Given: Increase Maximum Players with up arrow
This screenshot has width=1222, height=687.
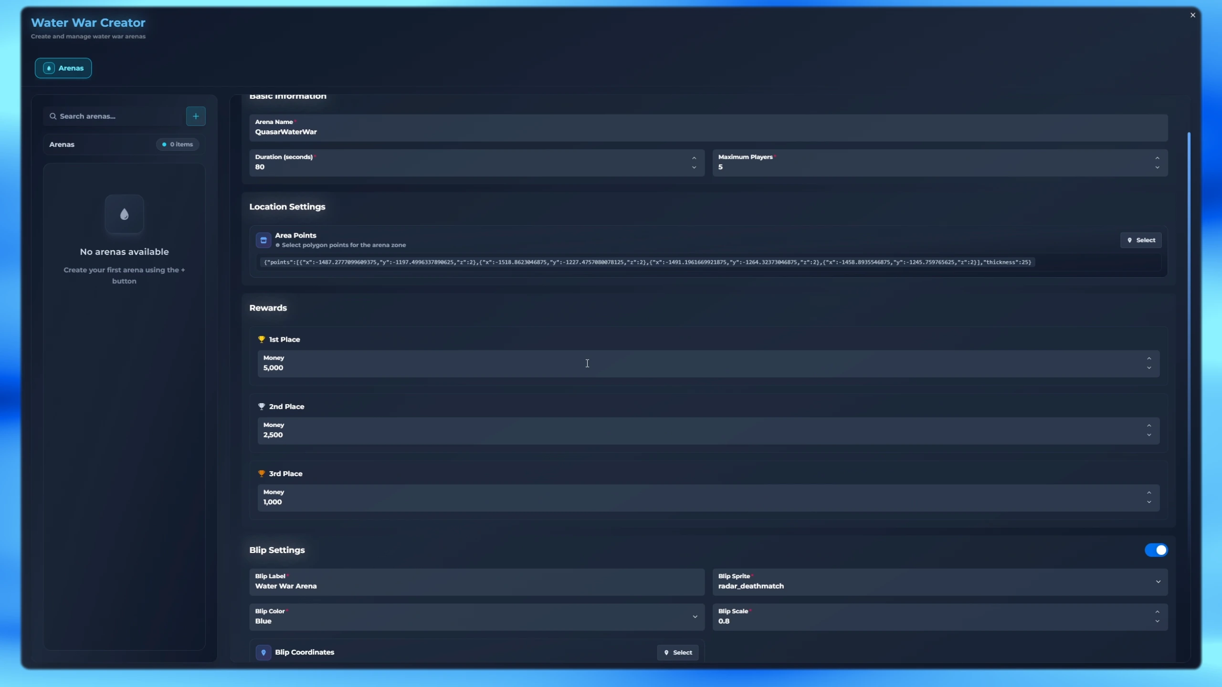Looking at the screenshot, I should pos(1157,158).
